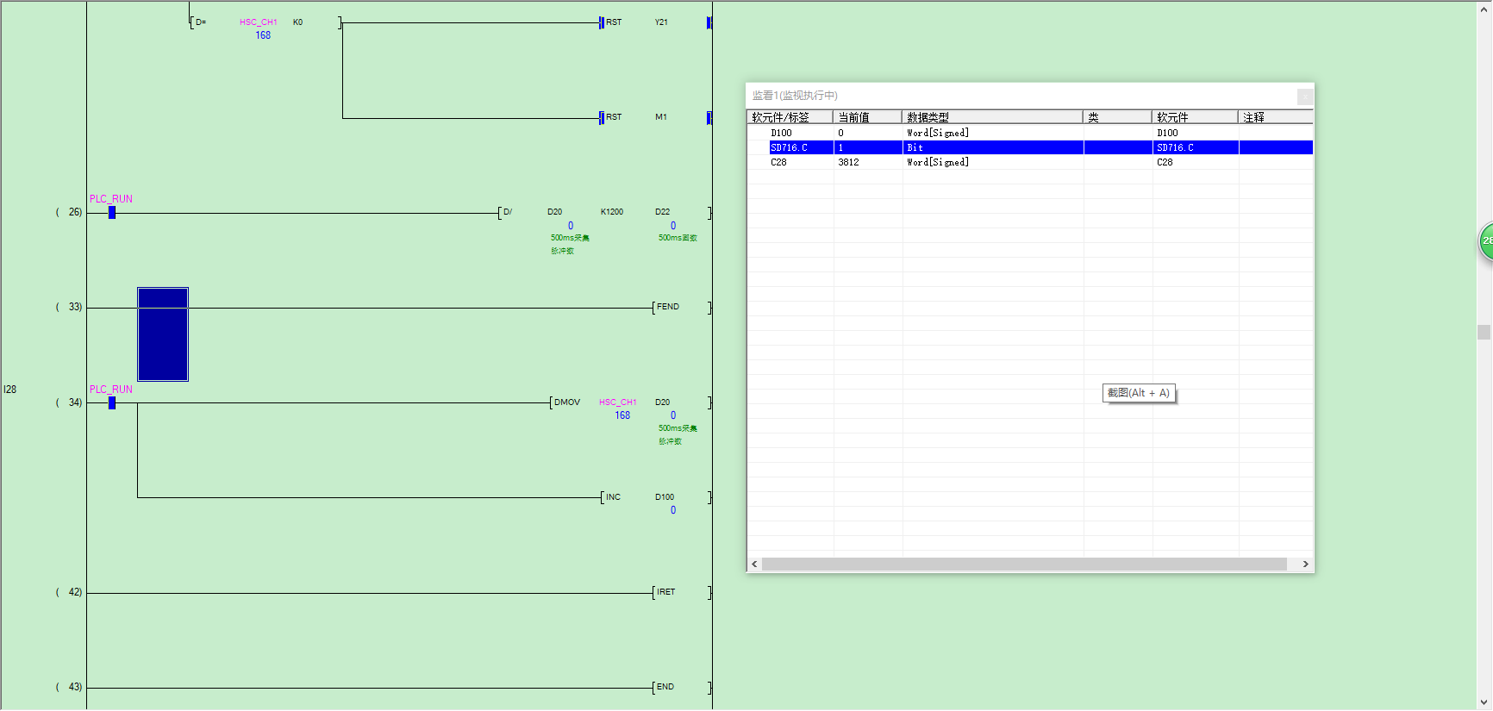Click the 数据类型 column header
Image resolution: width=1493 pixels, height=711 pixels.
pos(991,117)
